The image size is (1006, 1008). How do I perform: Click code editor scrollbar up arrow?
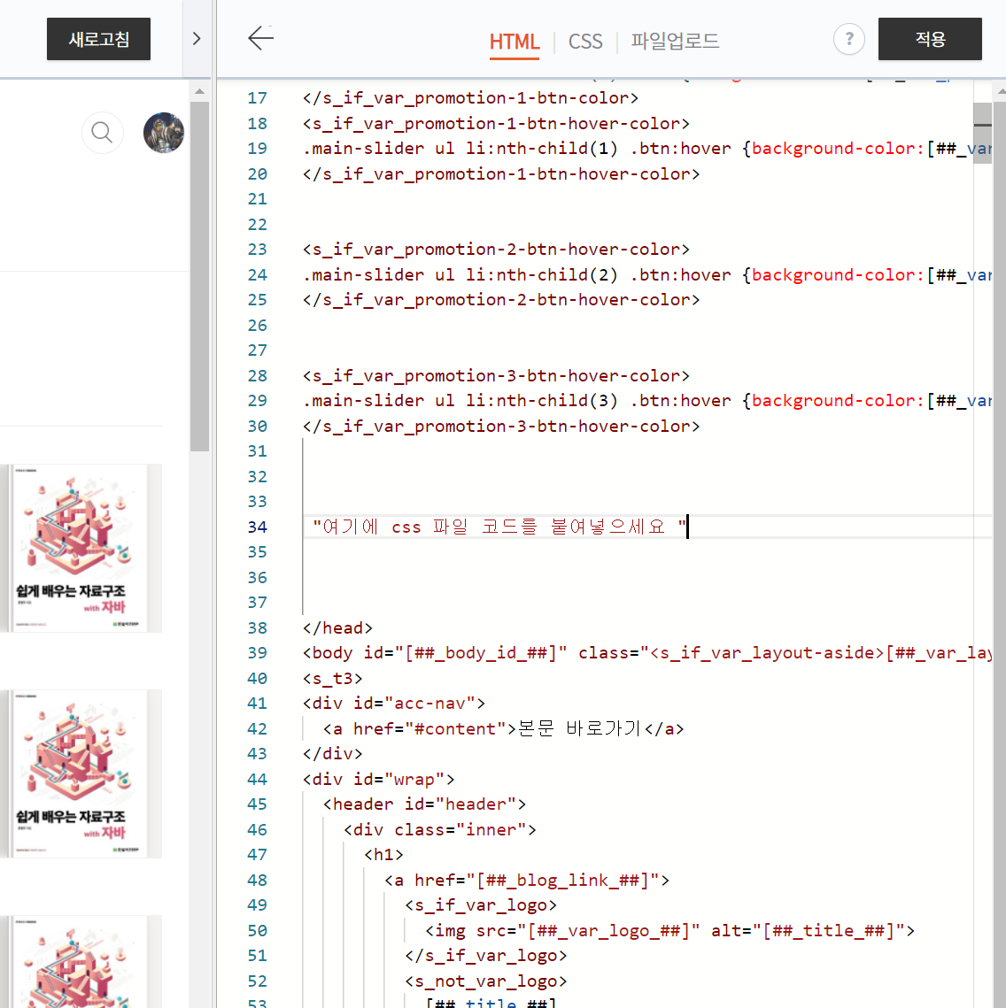[1000, 91]
